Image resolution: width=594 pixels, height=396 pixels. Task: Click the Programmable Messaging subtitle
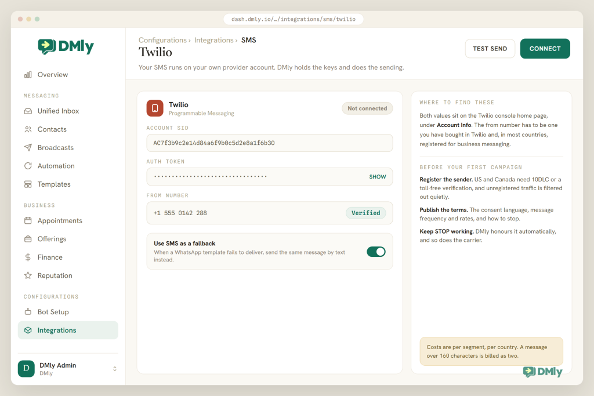201,113
